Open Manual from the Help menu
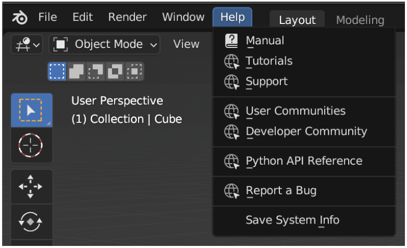Viewport: 407px width, 248px height. tap(304, 41)
